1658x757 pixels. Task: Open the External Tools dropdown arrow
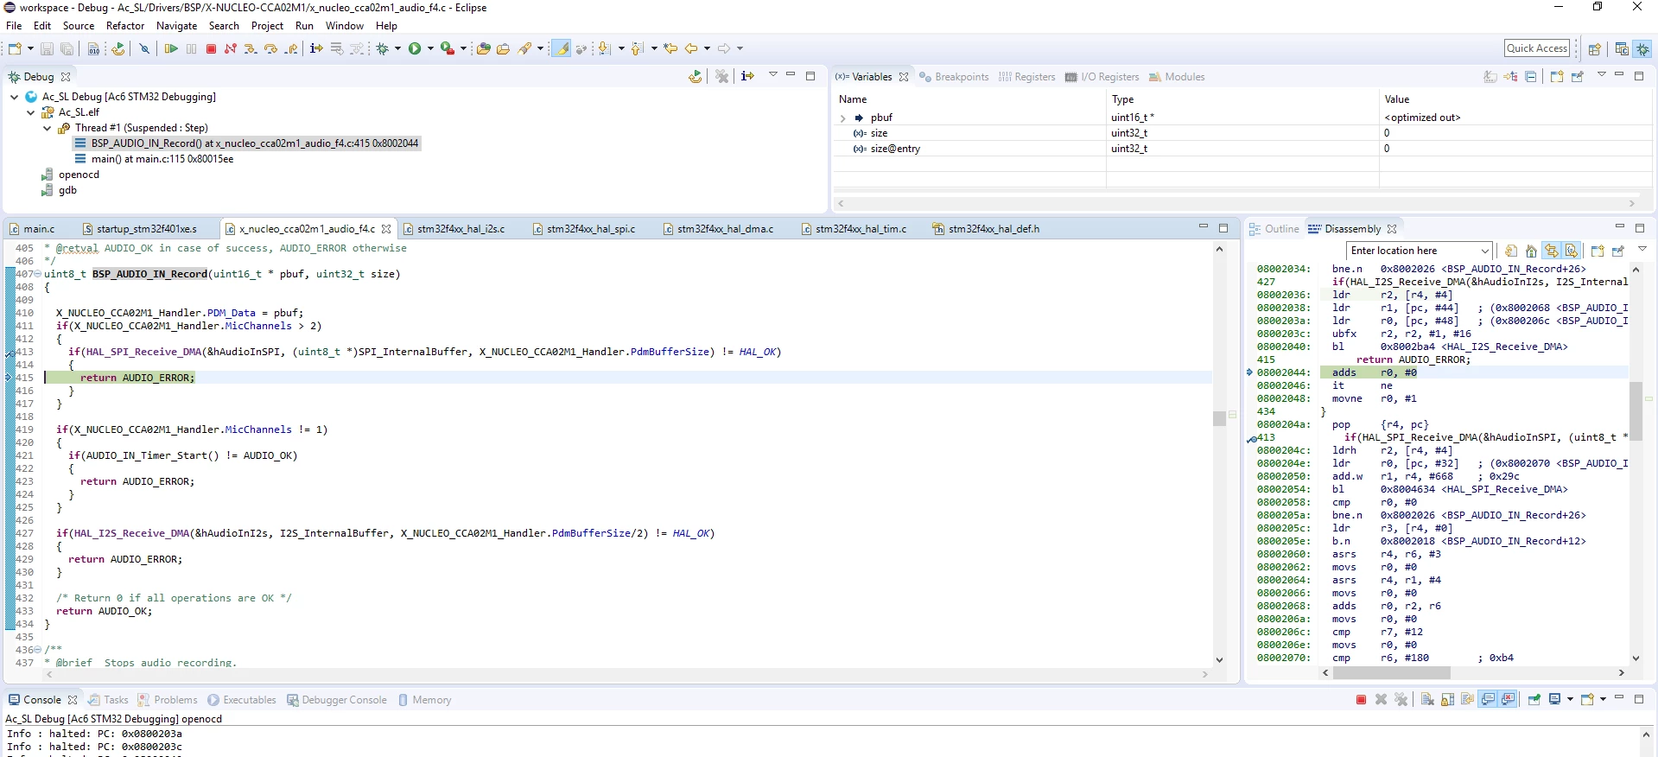pos(463,48)
